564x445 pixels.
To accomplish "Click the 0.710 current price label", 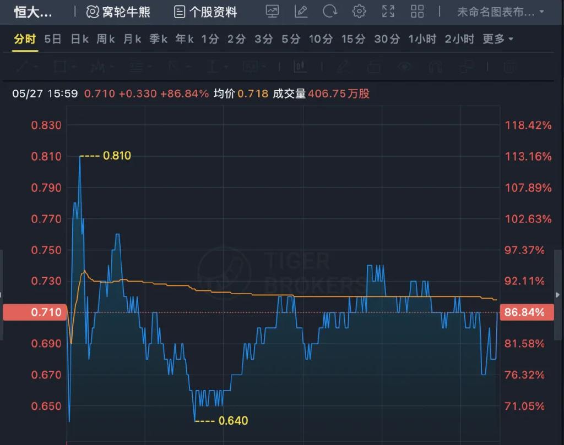I will [34, 312].
